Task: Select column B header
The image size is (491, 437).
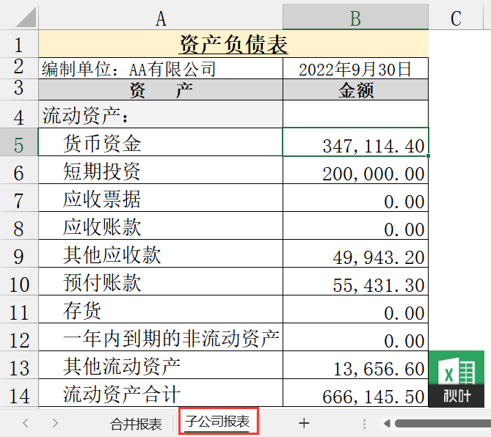Action: (x=355, y=17)
